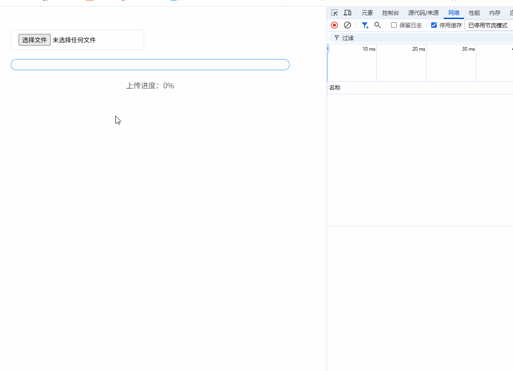Click the 选择文件 upload button
Screen dimensions: 513x371
[x=34, y=40]
